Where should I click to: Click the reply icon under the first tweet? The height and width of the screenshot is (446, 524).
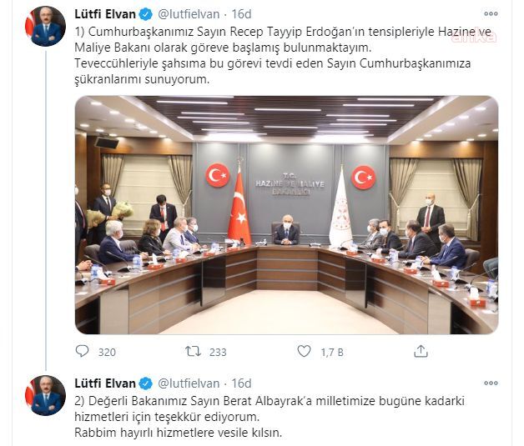83,351
